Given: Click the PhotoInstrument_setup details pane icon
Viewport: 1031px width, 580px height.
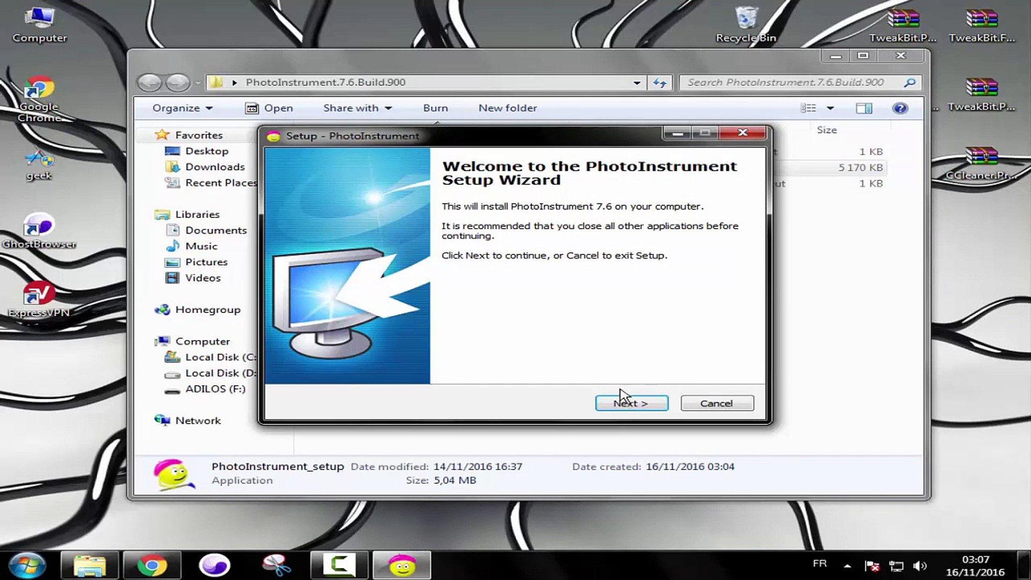Looking at the screenshot, I should coord(173,475).
